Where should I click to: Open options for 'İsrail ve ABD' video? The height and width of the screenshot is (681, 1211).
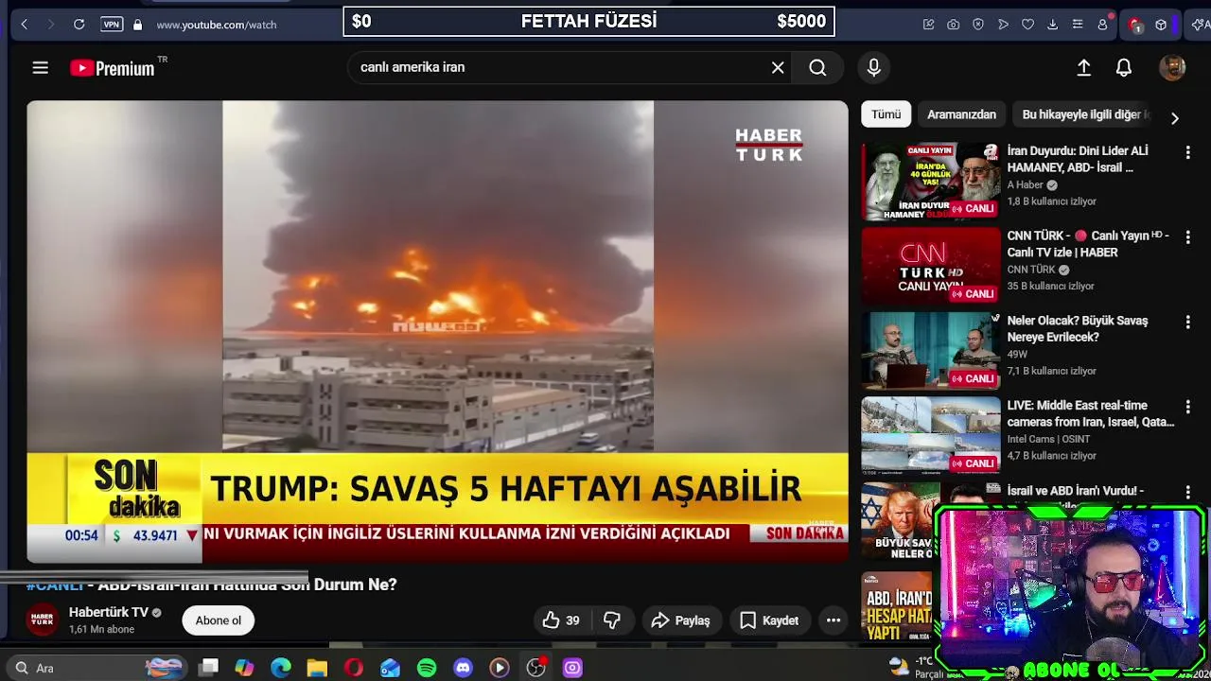(1187, 493)
